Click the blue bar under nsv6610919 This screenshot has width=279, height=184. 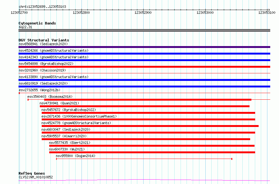(144, 87)
